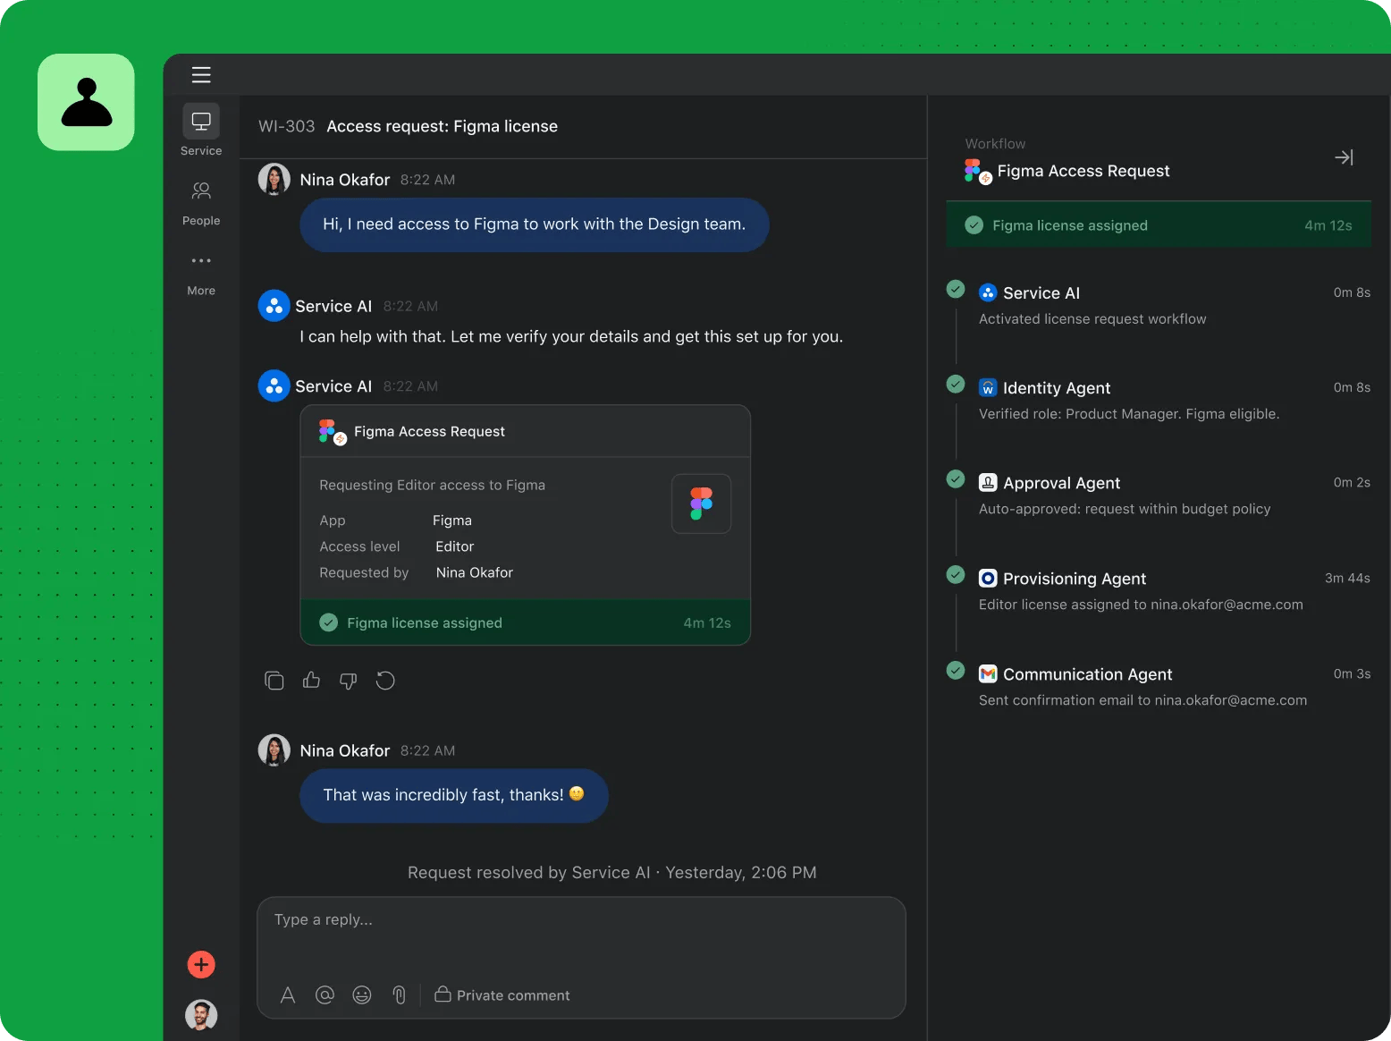Insert a mention in the reply
The height and width of the screenshot is (1041, 1391).
(325, 995)
